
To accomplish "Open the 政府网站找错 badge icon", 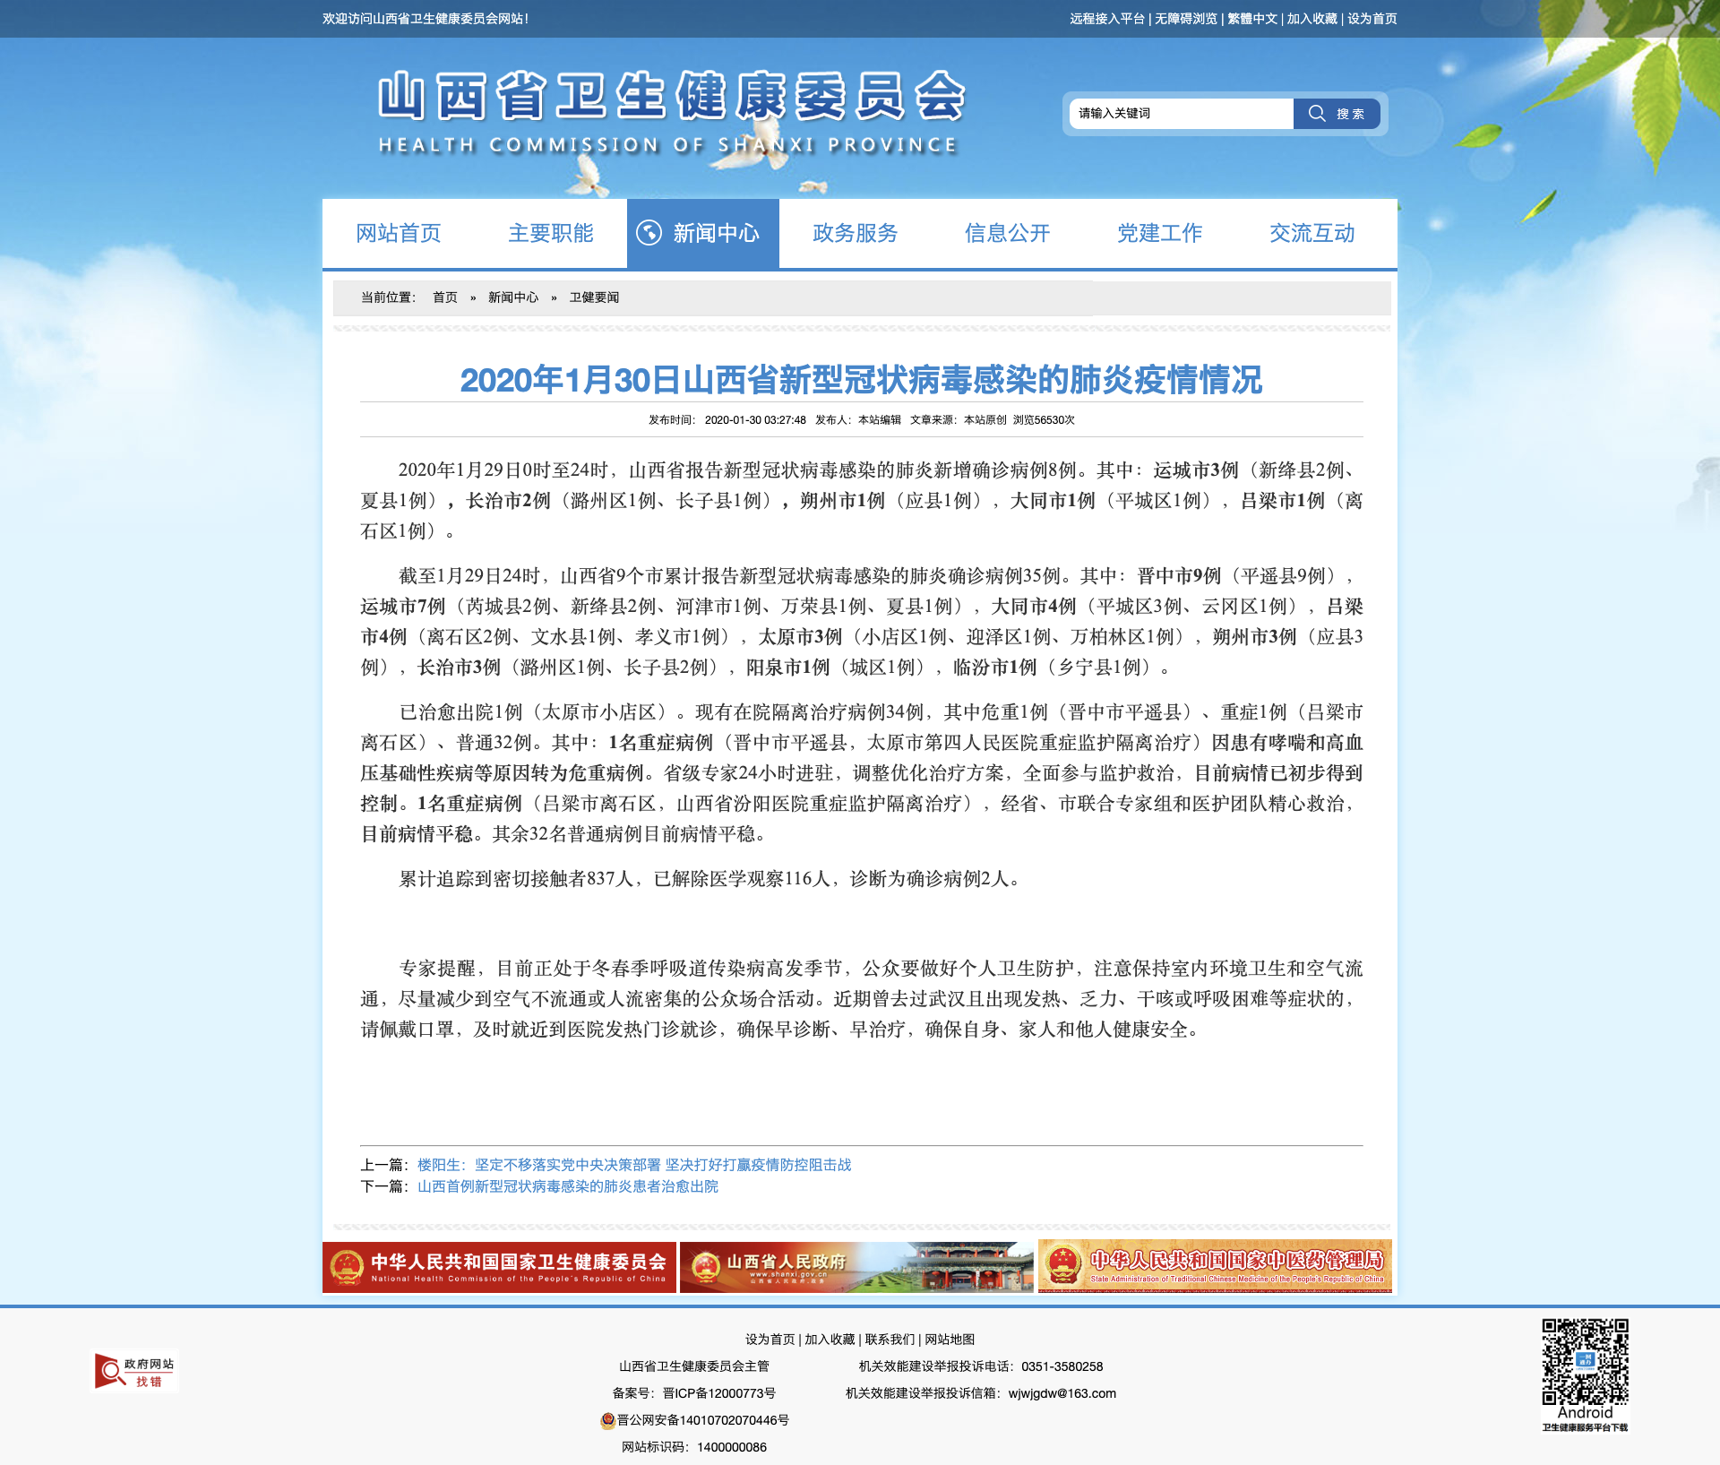I will tap(135, 1371).
